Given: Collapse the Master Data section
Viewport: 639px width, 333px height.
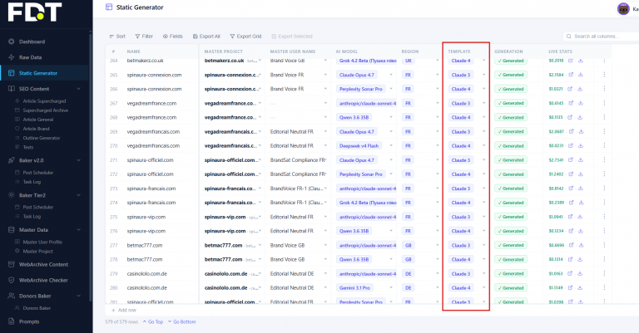Looking at the screenshot, I should [79, 230].
